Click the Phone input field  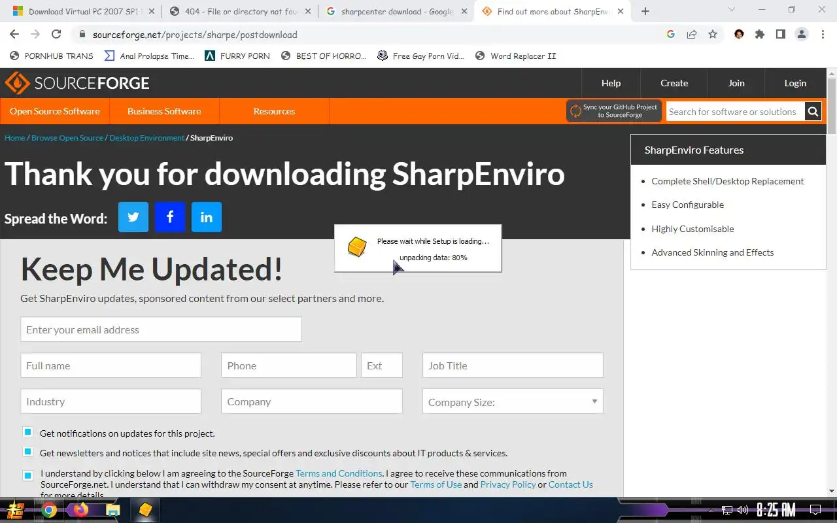click(x=289, y=365)
